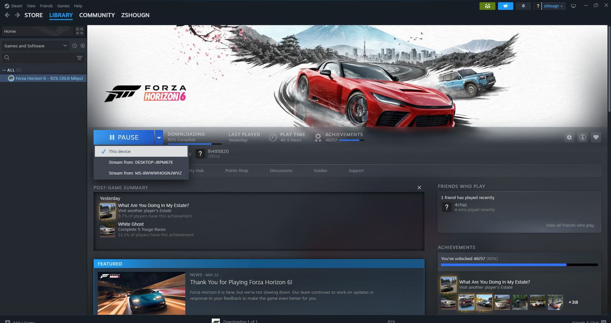The image size is (611, 323).
Task: Open the featured news thumbnail image
Action: click(141, 293)
